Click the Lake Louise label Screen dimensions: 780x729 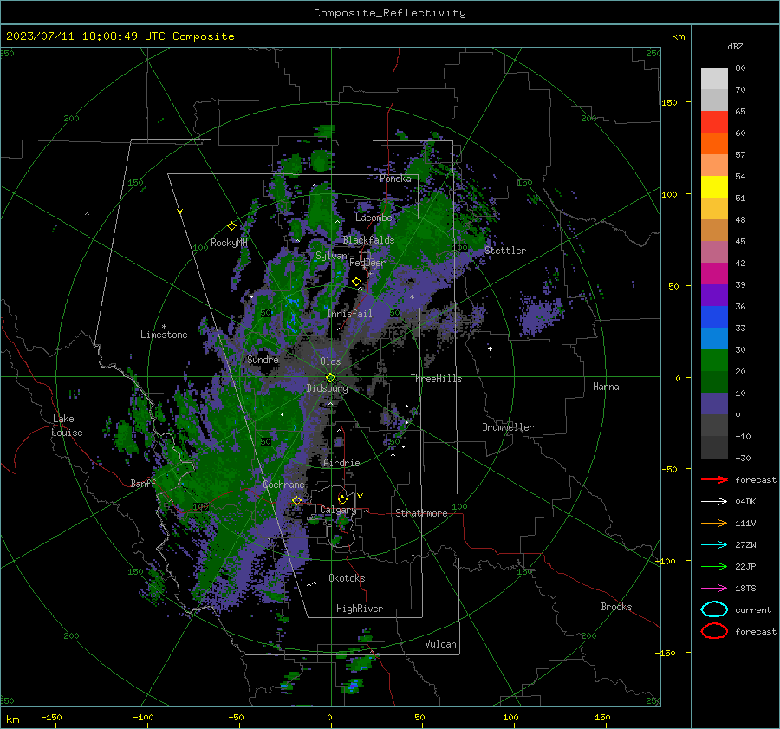pyautogui.click(x=67, y=426)
